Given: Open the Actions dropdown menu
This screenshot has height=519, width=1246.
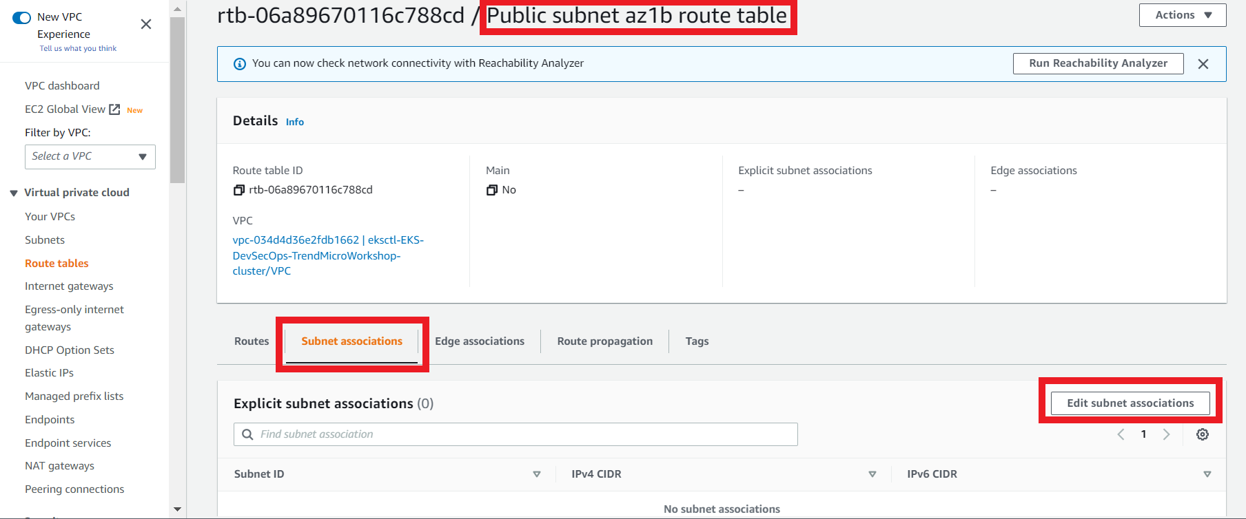Looking at the screenshot, I should (x=1183, y=15).
